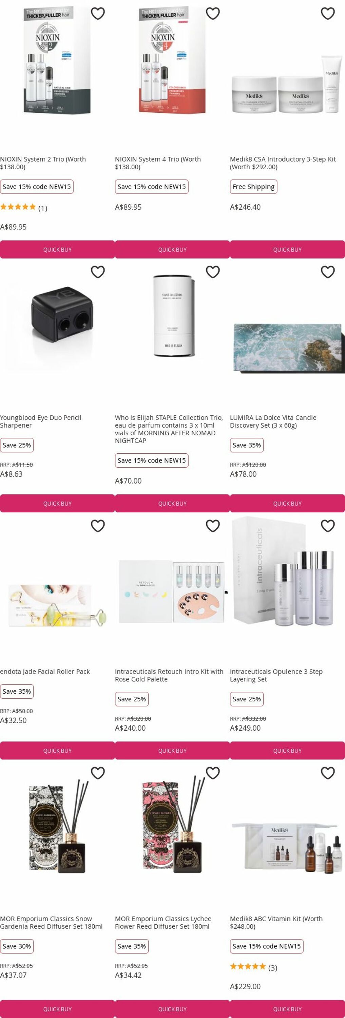Screen dimensions: 345x1018
Task: Open NIOXIN System 2 Trio product link
Action: tap(43, 163)
